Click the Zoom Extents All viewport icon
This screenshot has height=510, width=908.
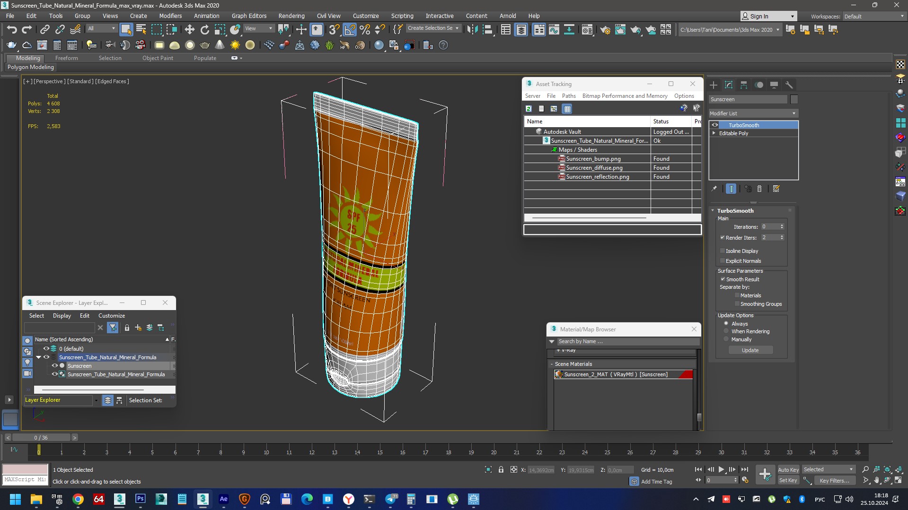[x=899, y=469]
